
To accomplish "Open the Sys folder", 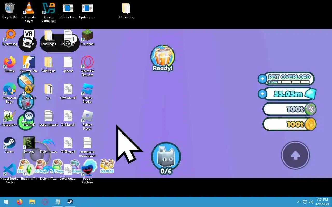I will (x=49, y=92).
